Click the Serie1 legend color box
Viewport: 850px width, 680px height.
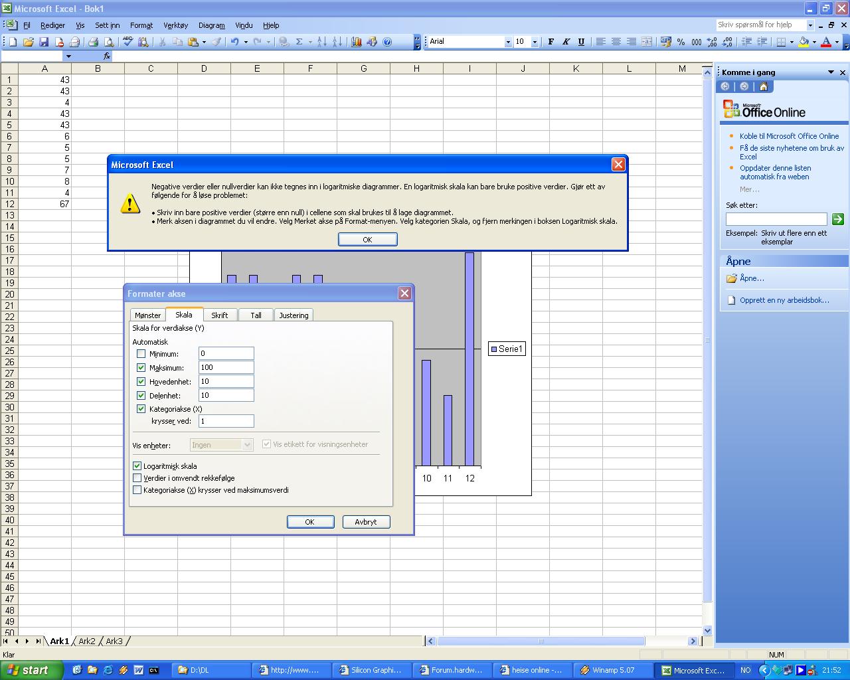pyautogui.click(x=494, y=349)
